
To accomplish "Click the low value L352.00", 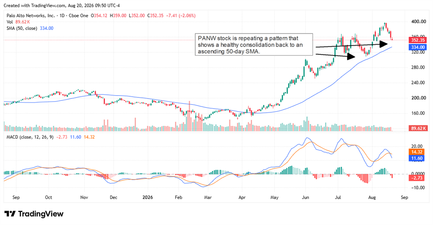I will [x=136, y=16].
